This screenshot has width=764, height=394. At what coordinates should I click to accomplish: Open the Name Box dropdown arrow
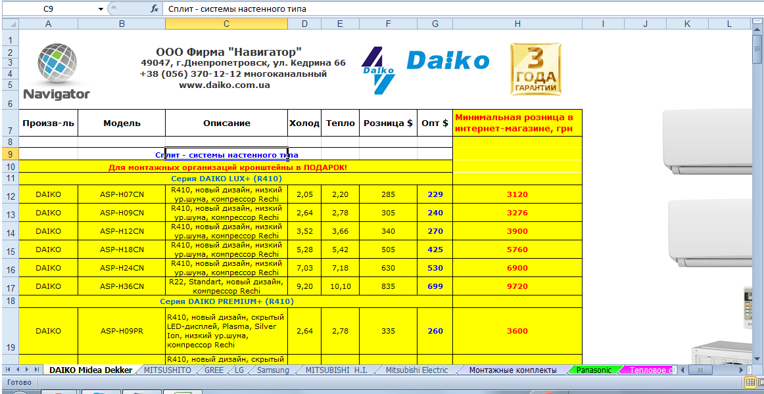(x=101, y=9)
